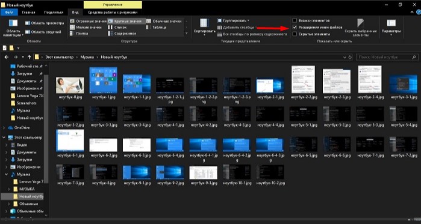Image resolution: width=421 pixels, height=224 pixels.
Task: Collapse the ribbon with the caret icon
Action: (x=412, y=12)
